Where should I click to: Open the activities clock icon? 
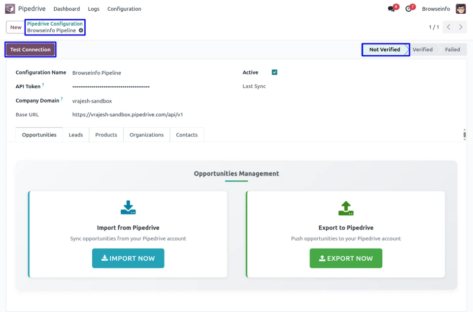(x=408, y=9)
